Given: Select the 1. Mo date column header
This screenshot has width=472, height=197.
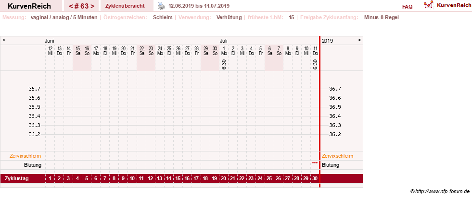Looking at the screenshot, I should 224,51.
